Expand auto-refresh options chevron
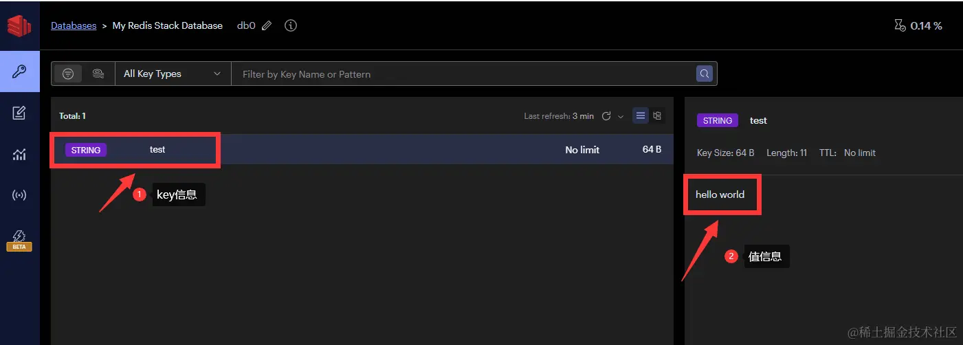This screenshot has height=345, width=963. pyautogui.click(x=621, y=116)
